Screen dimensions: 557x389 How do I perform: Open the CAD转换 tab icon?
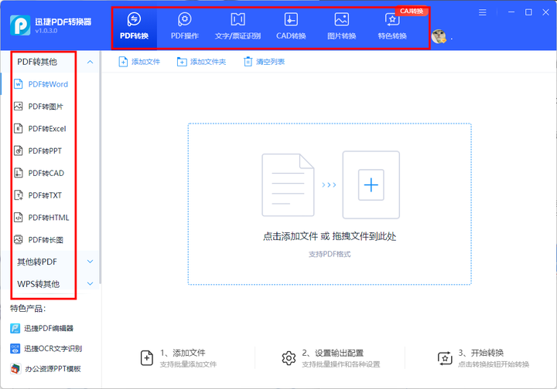coord(291,20)
